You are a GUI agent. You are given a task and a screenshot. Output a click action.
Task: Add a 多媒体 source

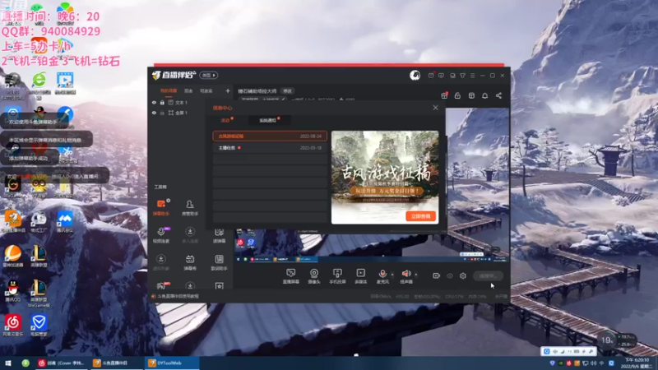361,276
